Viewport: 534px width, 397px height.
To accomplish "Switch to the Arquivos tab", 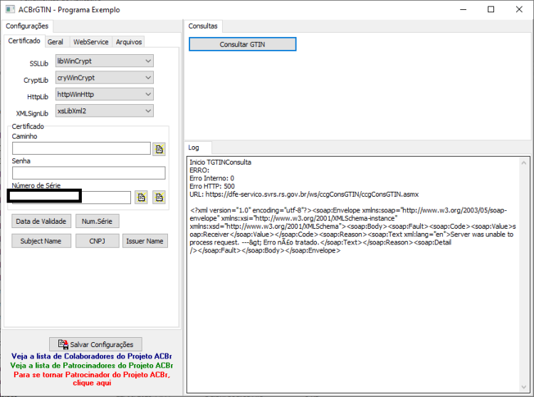I will tap(128, 42).
